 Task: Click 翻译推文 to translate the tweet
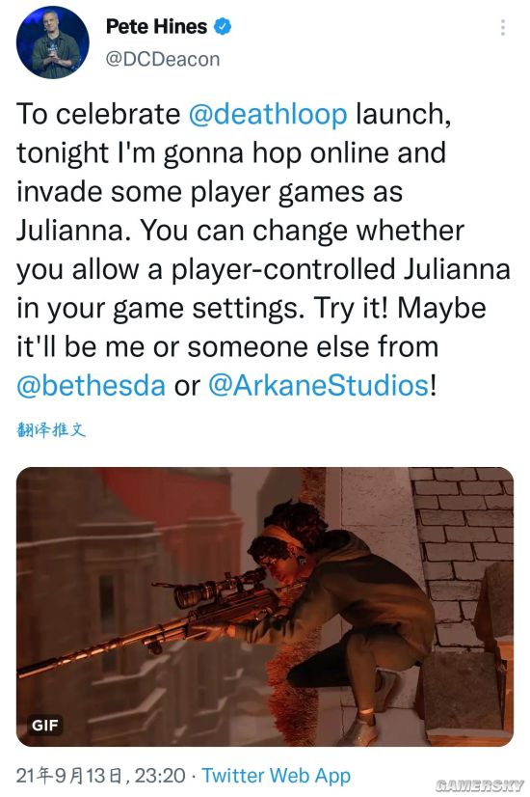(51, 430)
